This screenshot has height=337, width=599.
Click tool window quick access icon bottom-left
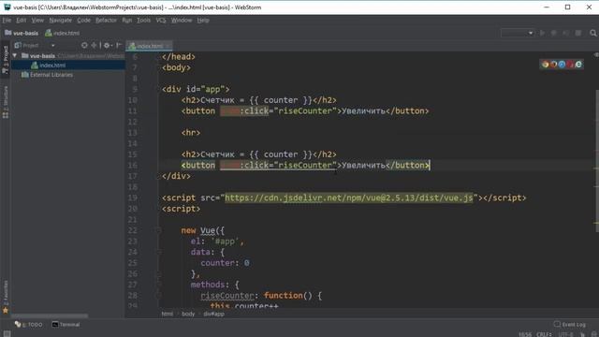[7, 333]
